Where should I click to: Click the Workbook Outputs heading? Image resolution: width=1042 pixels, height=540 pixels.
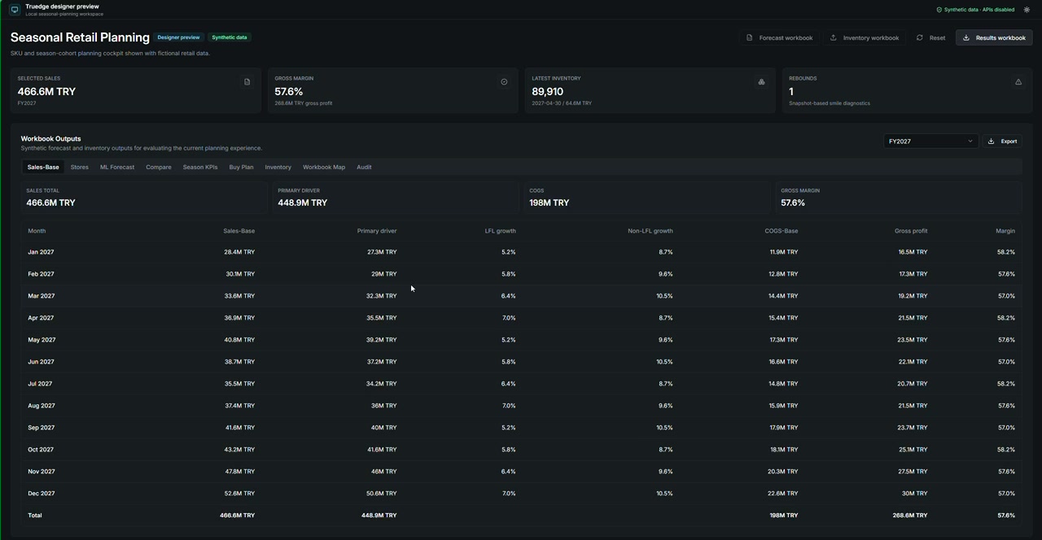tap(50, 138)
